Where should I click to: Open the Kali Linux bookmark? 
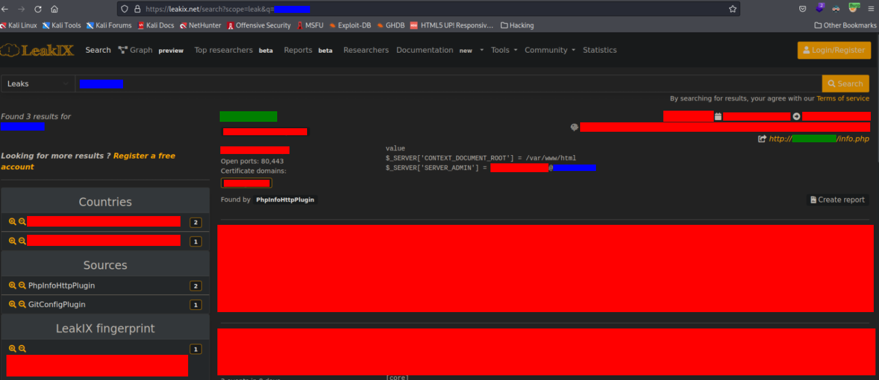18,25
